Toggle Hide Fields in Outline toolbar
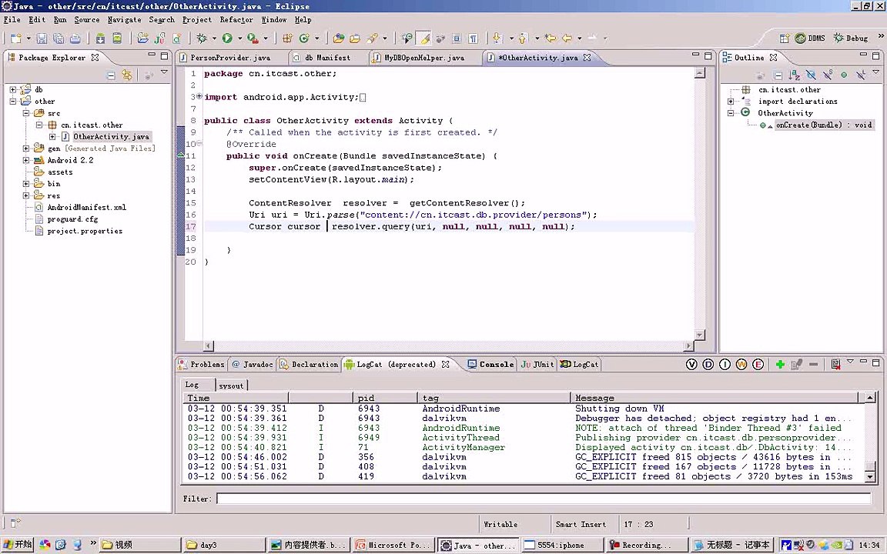887x554 pixels. click(811, 75)
